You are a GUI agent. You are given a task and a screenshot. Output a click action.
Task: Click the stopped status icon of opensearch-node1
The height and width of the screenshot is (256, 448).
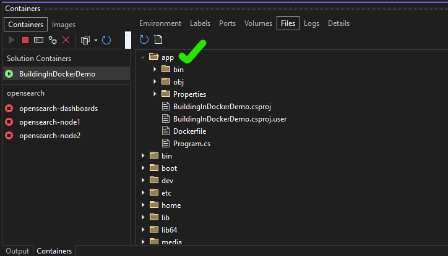coord(9,122)
